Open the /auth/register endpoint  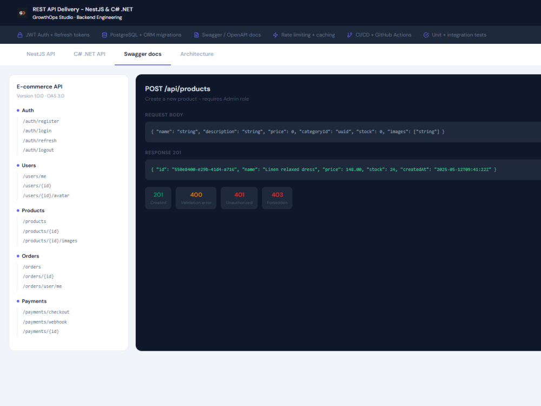[x=41, y=121]
